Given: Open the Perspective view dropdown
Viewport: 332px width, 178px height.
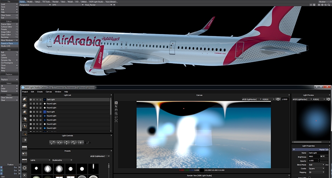Looking at the screenshot, I should coord(35,5).
